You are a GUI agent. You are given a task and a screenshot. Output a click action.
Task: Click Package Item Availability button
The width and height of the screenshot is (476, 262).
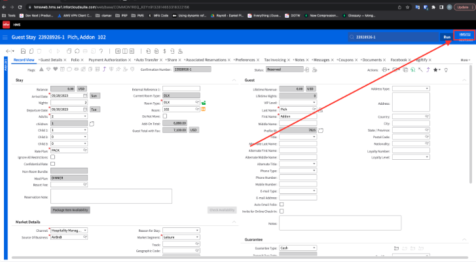(70, 210)
